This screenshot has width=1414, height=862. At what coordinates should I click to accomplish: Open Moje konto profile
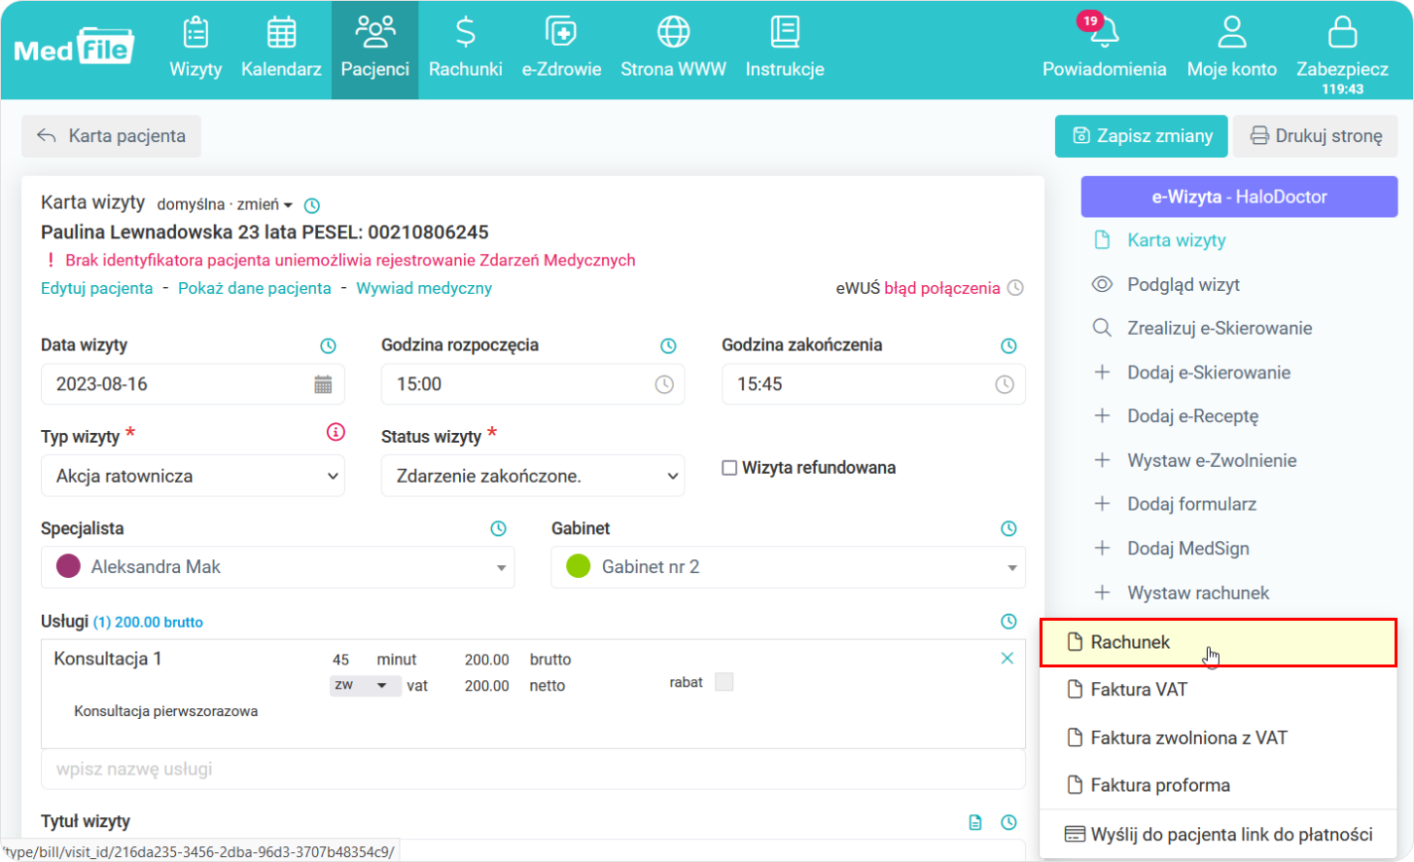pyautogui.click(x=1231, y=49)
